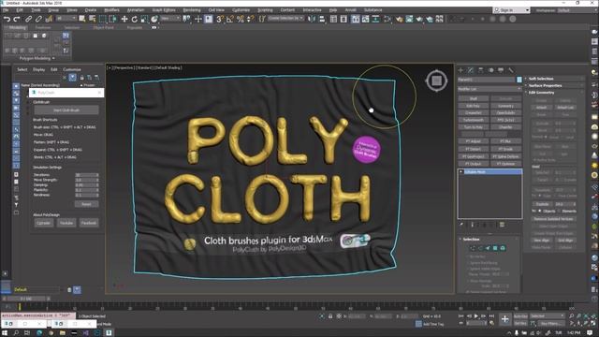Viewport: 599px width, 337px height.
Task: Open the Align tool icon
Action: [322, 19]
